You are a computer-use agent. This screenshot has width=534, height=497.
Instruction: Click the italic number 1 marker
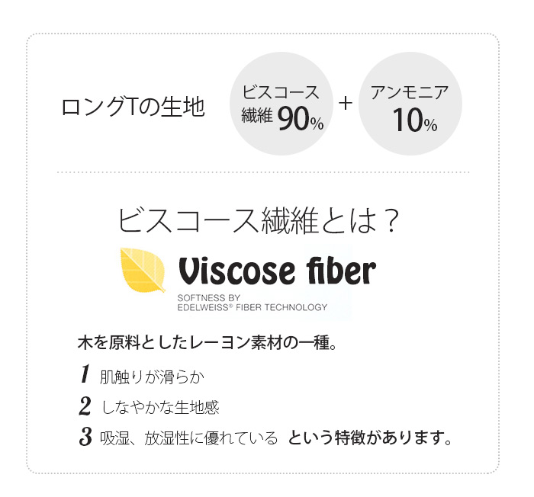pyautogui.click(x=85, y=374)
